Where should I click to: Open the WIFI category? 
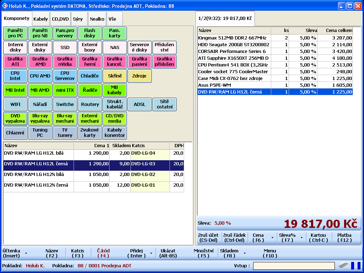15,104
